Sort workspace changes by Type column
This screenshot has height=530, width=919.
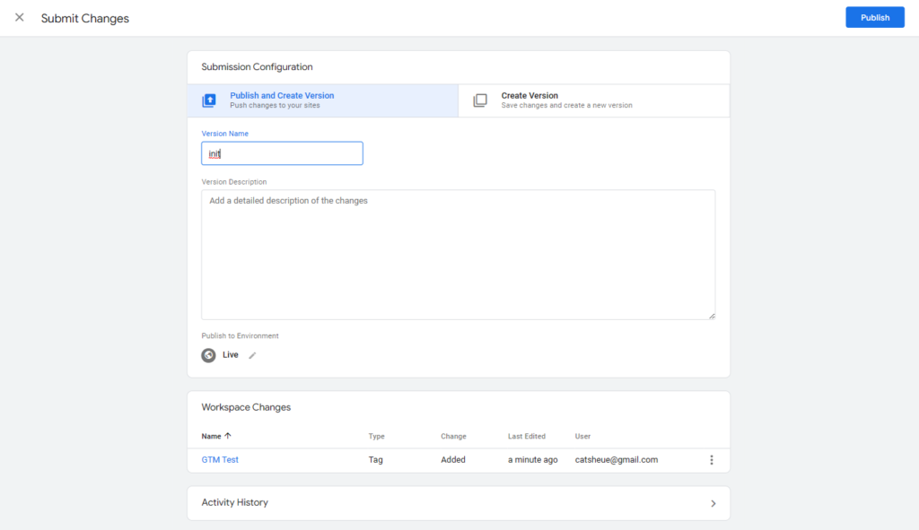376,437
